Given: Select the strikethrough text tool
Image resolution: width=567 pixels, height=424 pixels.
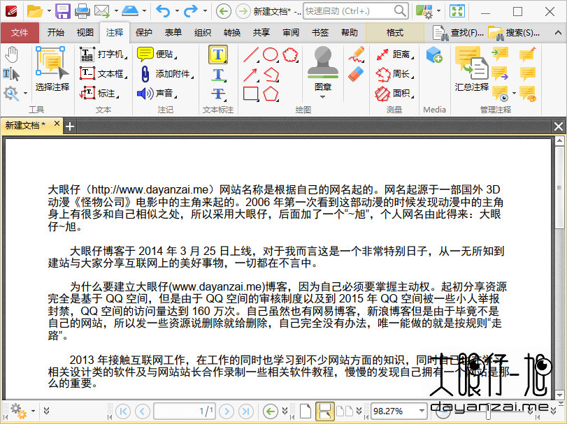Looking at the screenshot, I should 218,94.
